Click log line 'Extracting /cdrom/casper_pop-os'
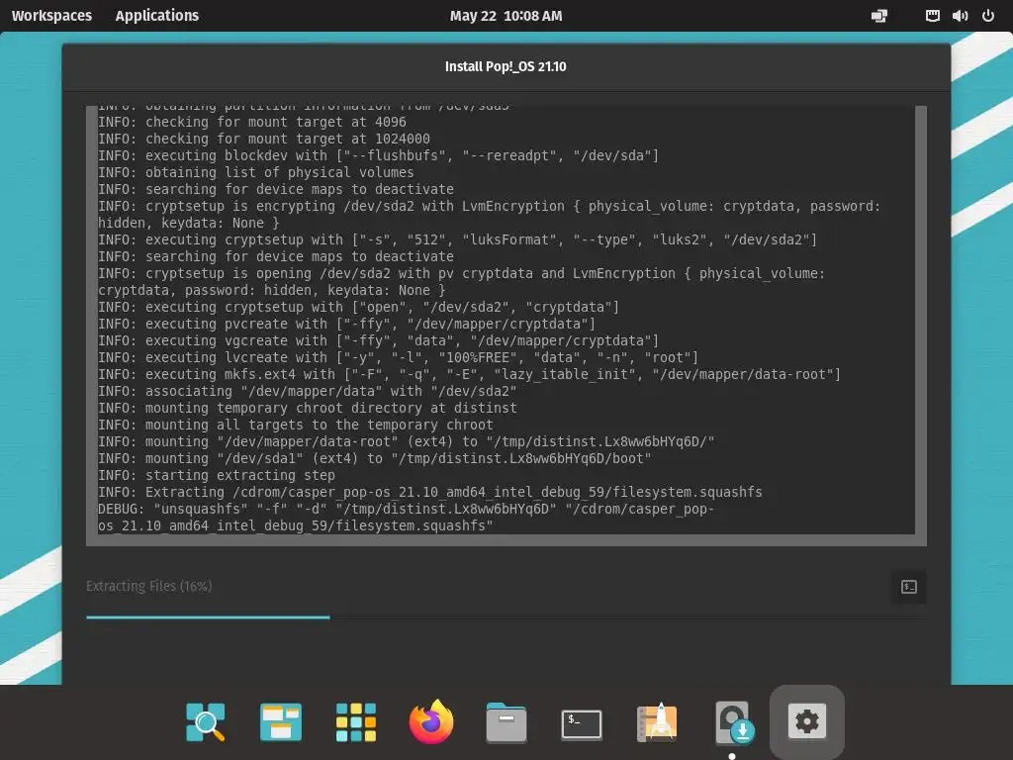This screenshot has width=1013, height=760. pyautogui.click(x=429, y=492)
